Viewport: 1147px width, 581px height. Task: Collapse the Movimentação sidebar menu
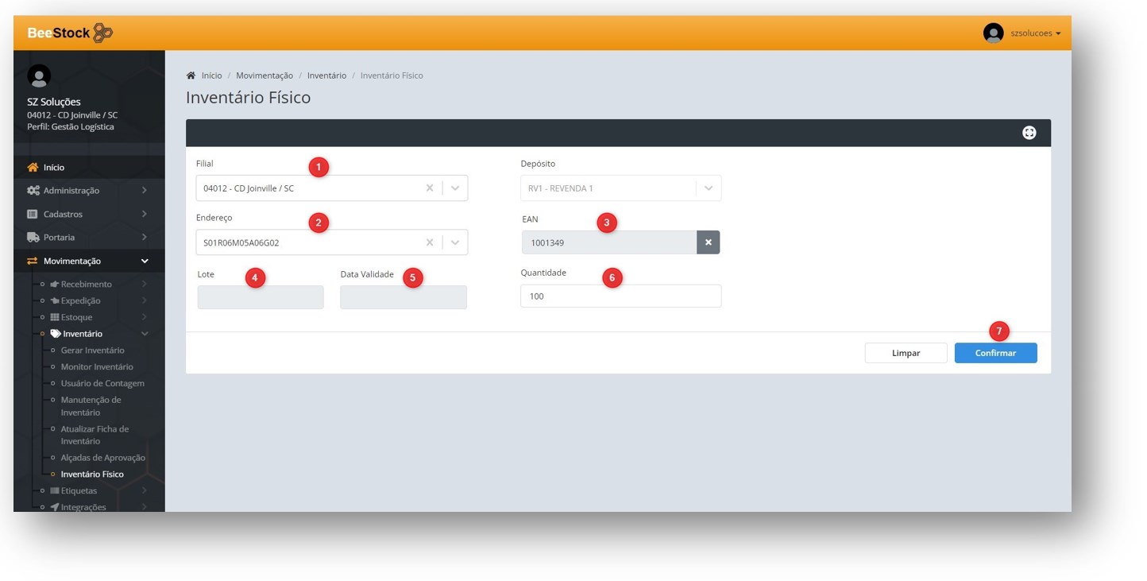coord(144,261)
